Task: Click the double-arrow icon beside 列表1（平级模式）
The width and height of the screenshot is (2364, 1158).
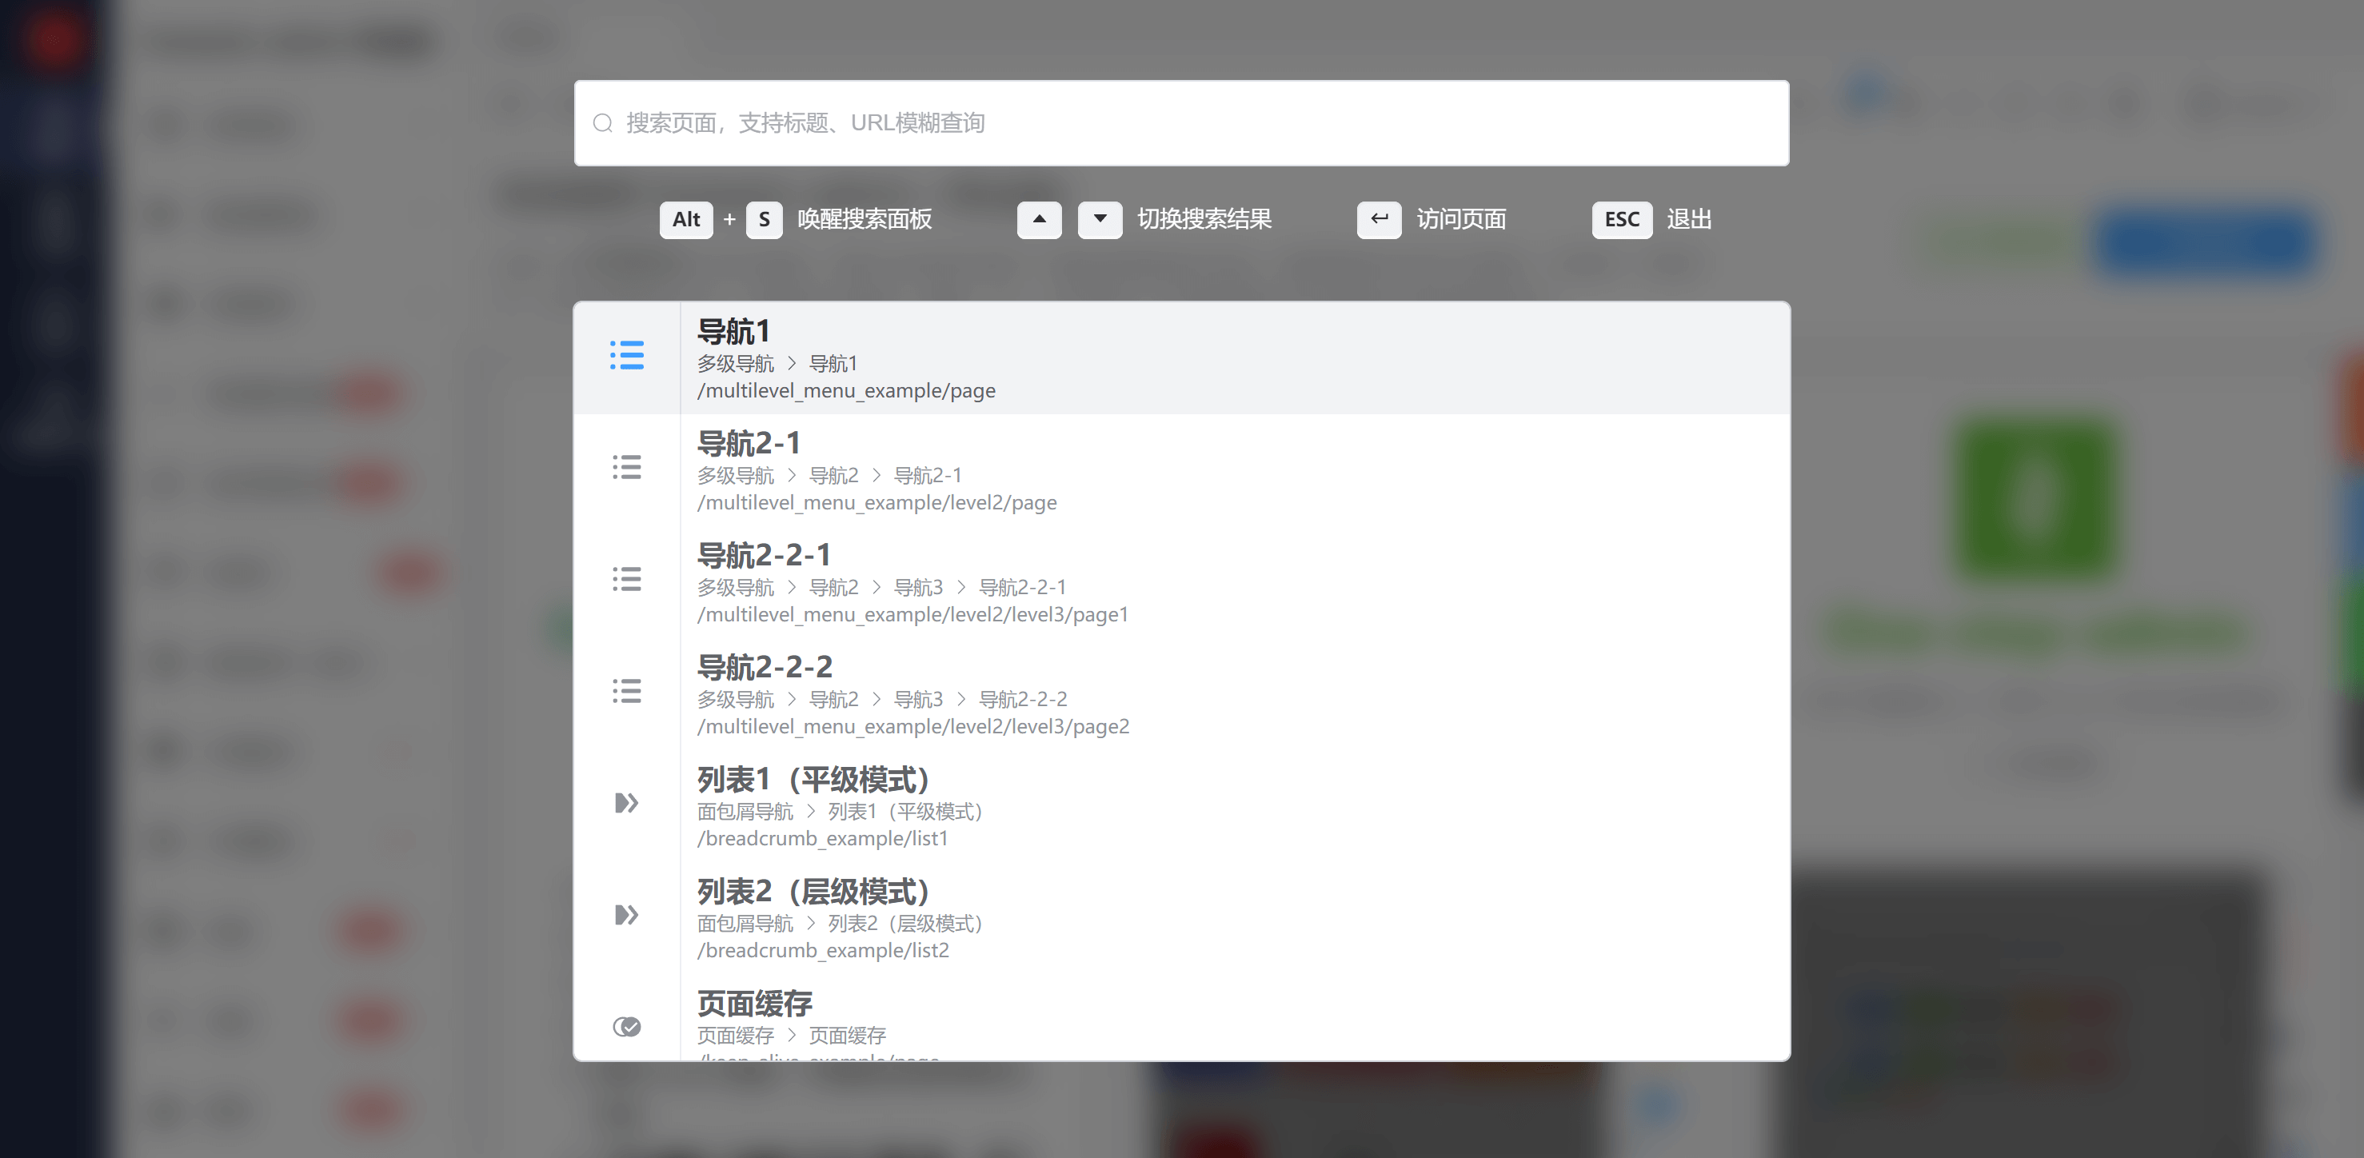Action: tap(627, 803)
